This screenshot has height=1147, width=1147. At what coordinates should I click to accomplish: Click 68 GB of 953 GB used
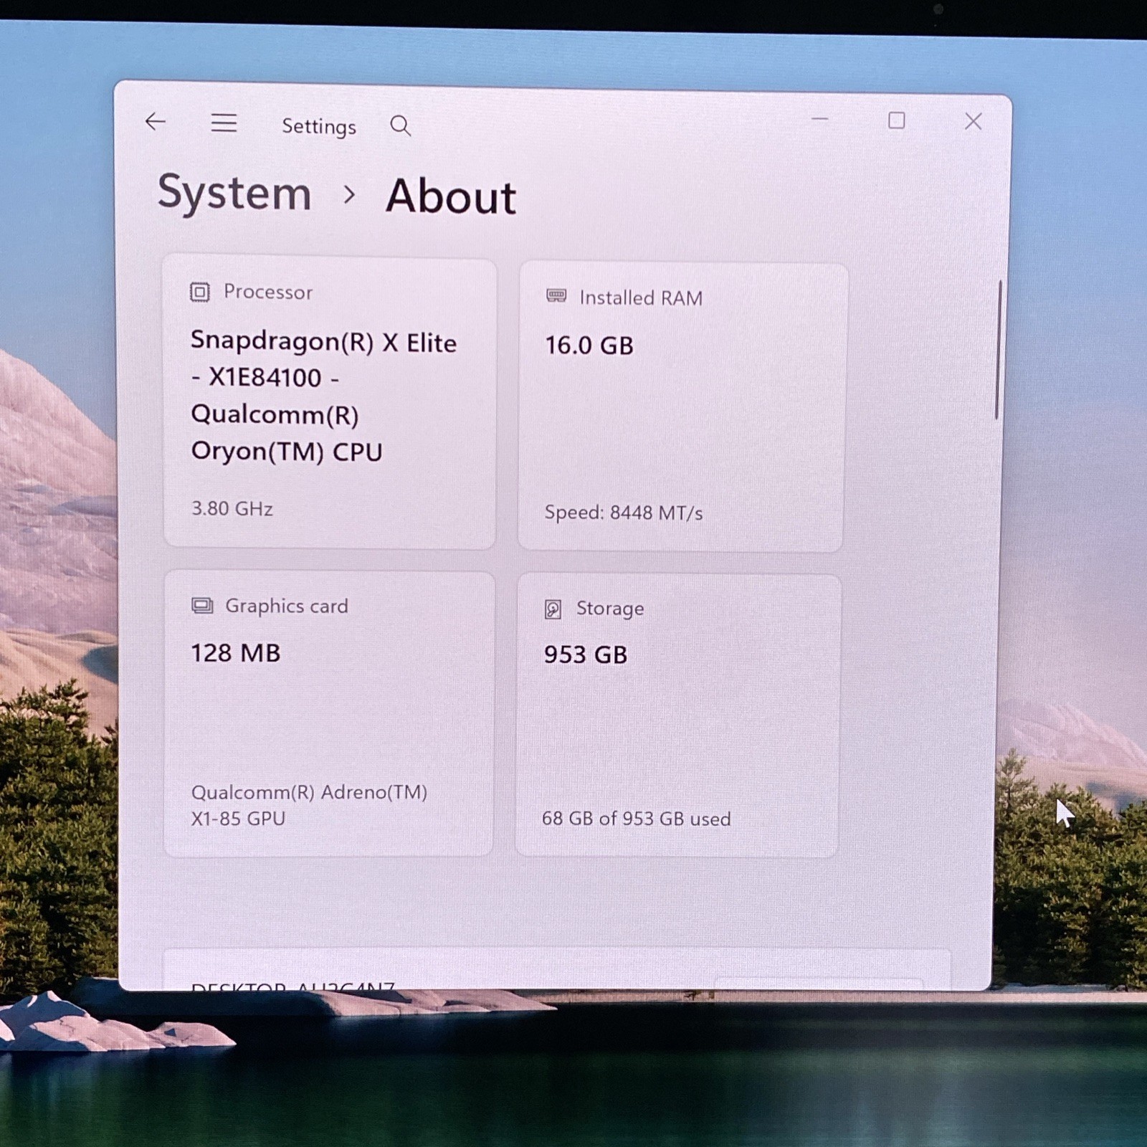pos(637,819)
